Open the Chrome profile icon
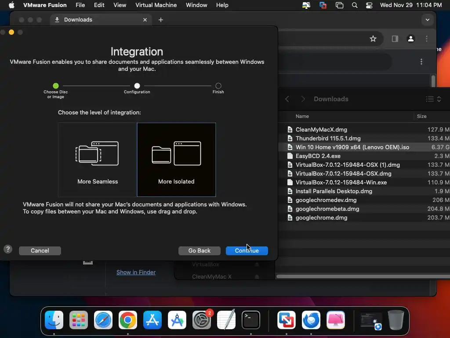The height and width of the screenshot is (338, 450). pyautogui.click(x=411, y=39)
